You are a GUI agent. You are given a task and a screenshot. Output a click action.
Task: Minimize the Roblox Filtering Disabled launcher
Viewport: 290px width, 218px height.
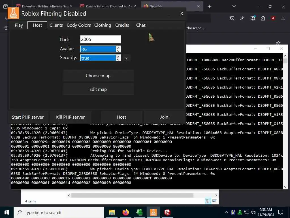pyautogui.click(x=169, y=14)
